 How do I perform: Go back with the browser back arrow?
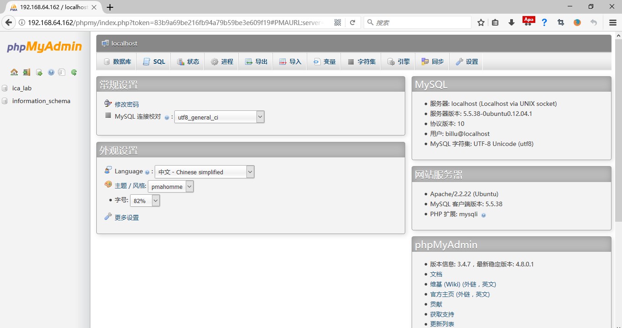(x=8, y=22)
